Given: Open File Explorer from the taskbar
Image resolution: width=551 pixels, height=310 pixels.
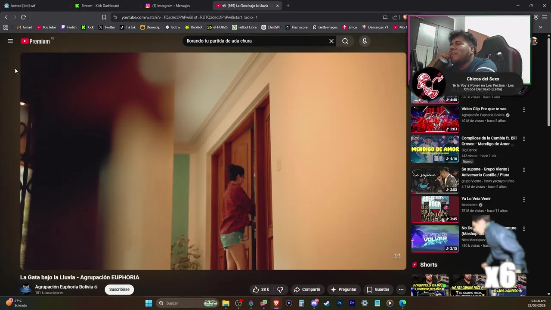Looking at the screenshot, I should [x=226, y=303].
